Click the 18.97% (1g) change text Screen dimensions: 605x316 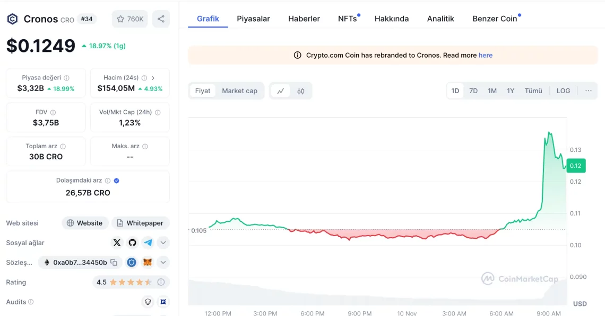pos(104,46)
